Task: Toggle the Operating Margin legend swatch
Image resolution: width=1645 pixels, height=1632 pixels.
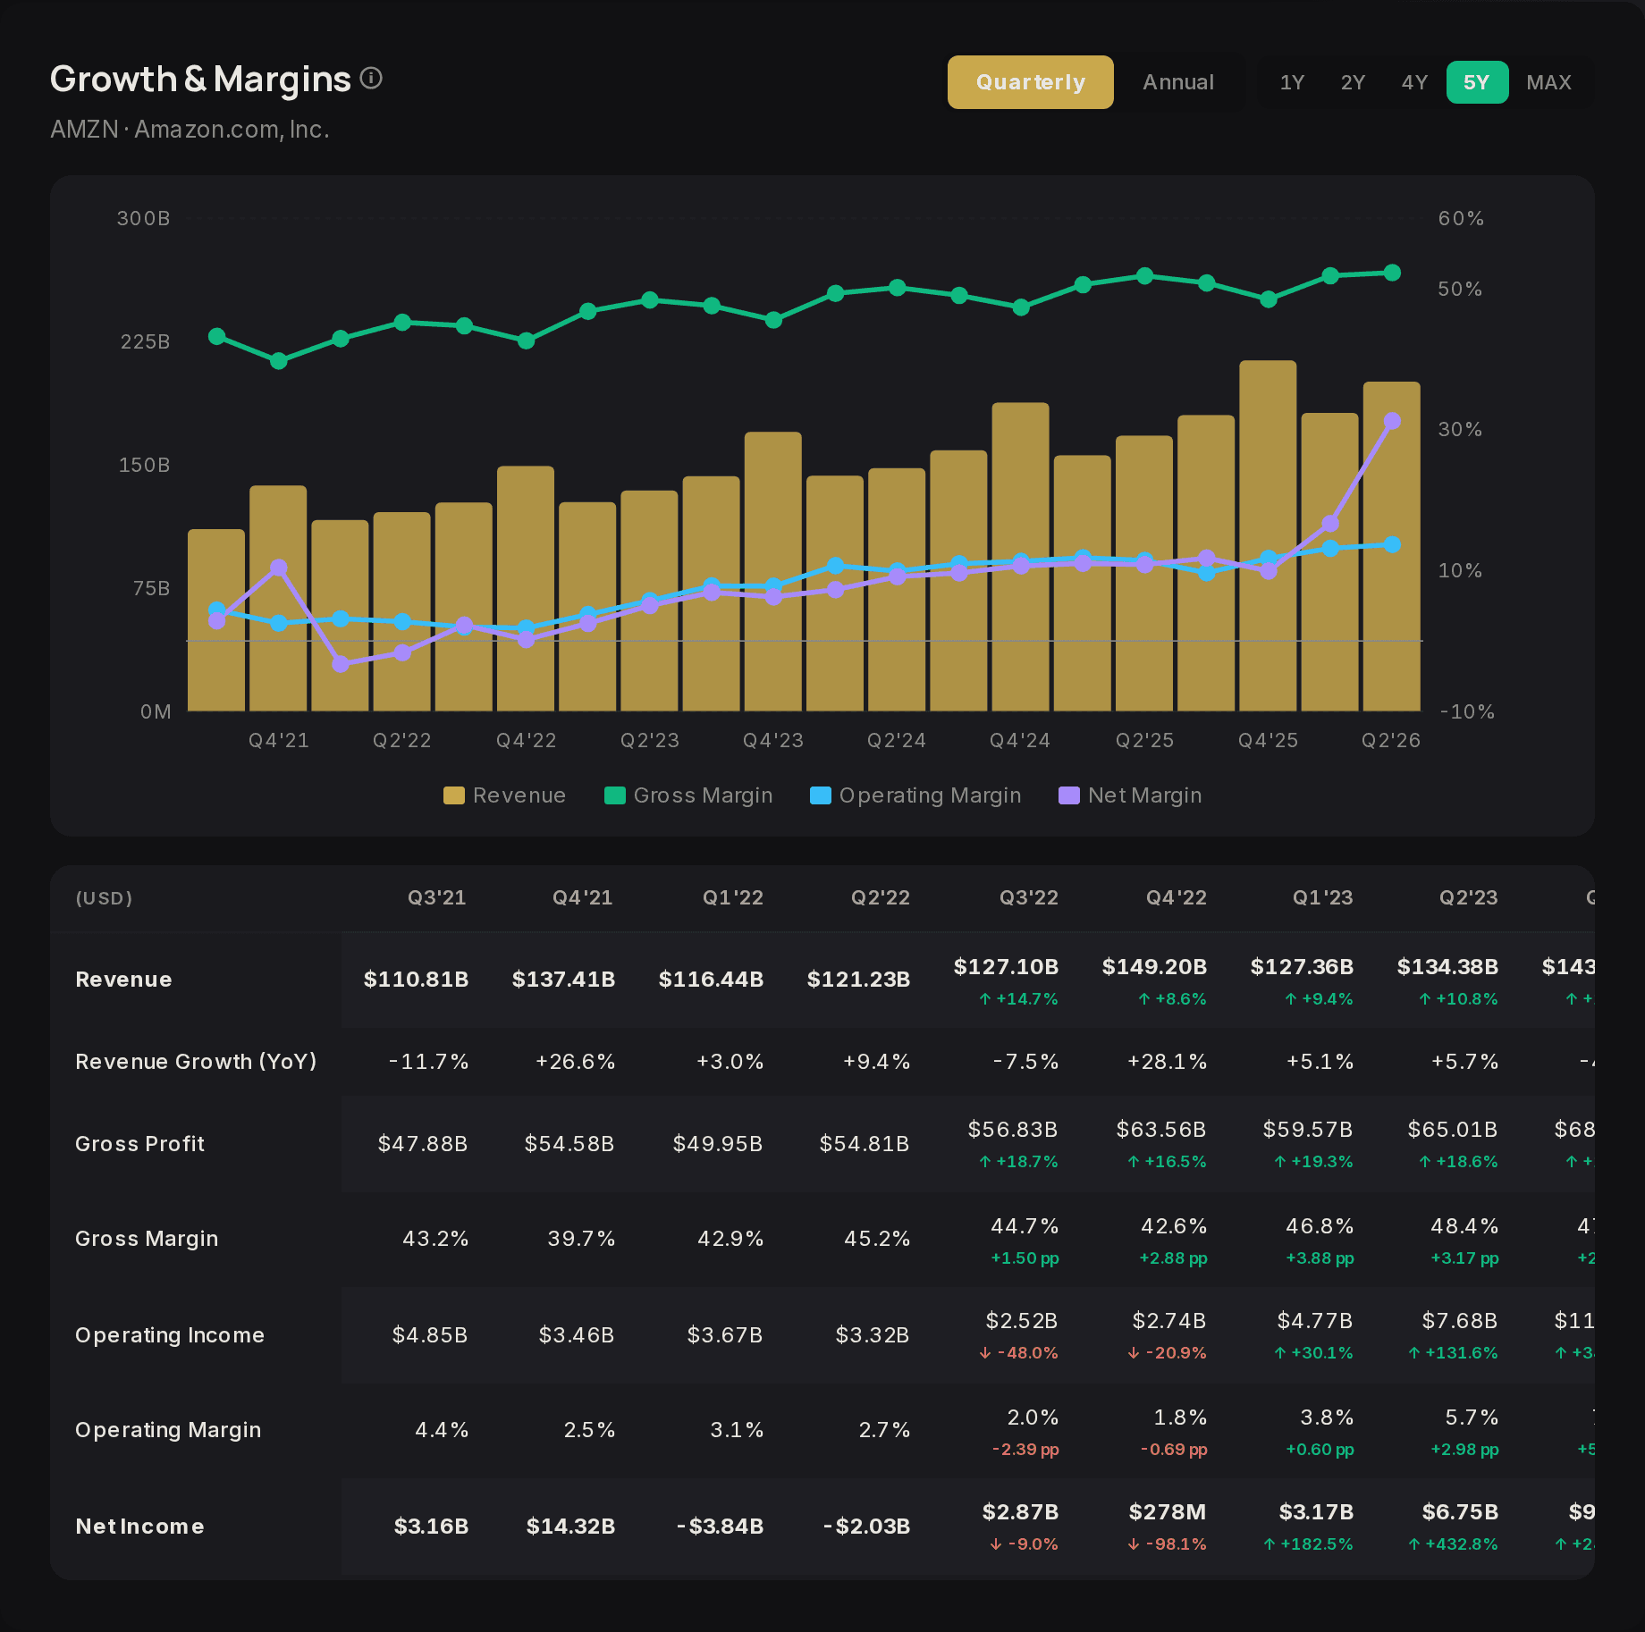Action: tap(821, 795)
